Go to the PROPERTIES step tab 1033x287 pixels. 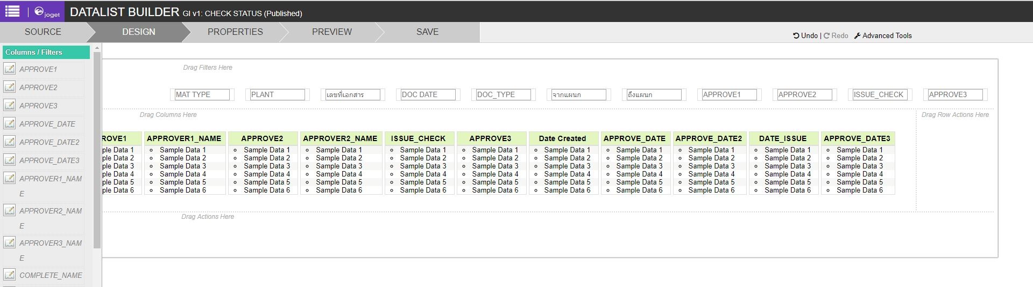(235, 32)
